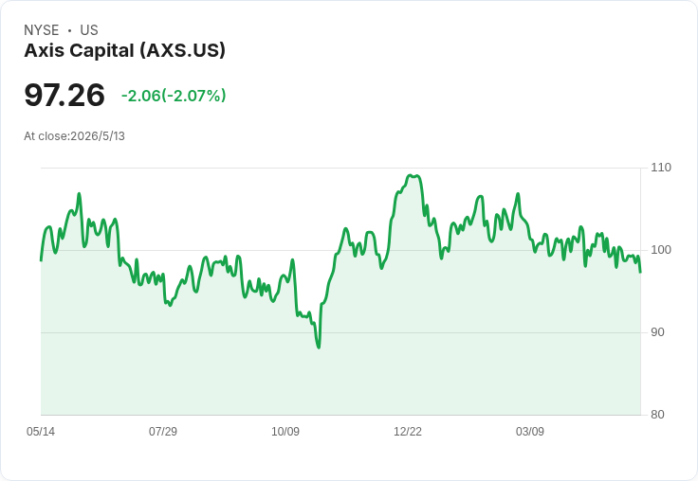This screenshot has width=698, height=481.
Task: Click the Axis Capital (AXS.US) title
Action: click(124, 51)
